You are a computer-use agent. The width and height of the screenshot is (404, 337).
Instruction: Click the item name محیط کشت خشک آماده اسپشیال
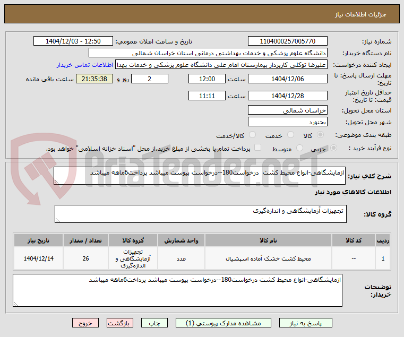[x=268, y=258]
